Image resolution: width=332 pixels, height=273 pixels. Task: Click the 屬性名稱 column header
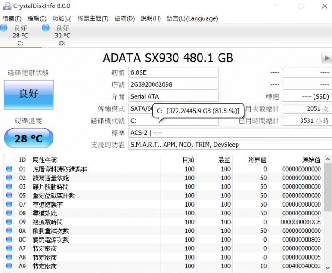(x=95, y=160)
